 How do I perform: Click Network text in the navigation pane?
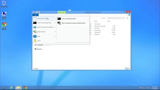point(39,49)
